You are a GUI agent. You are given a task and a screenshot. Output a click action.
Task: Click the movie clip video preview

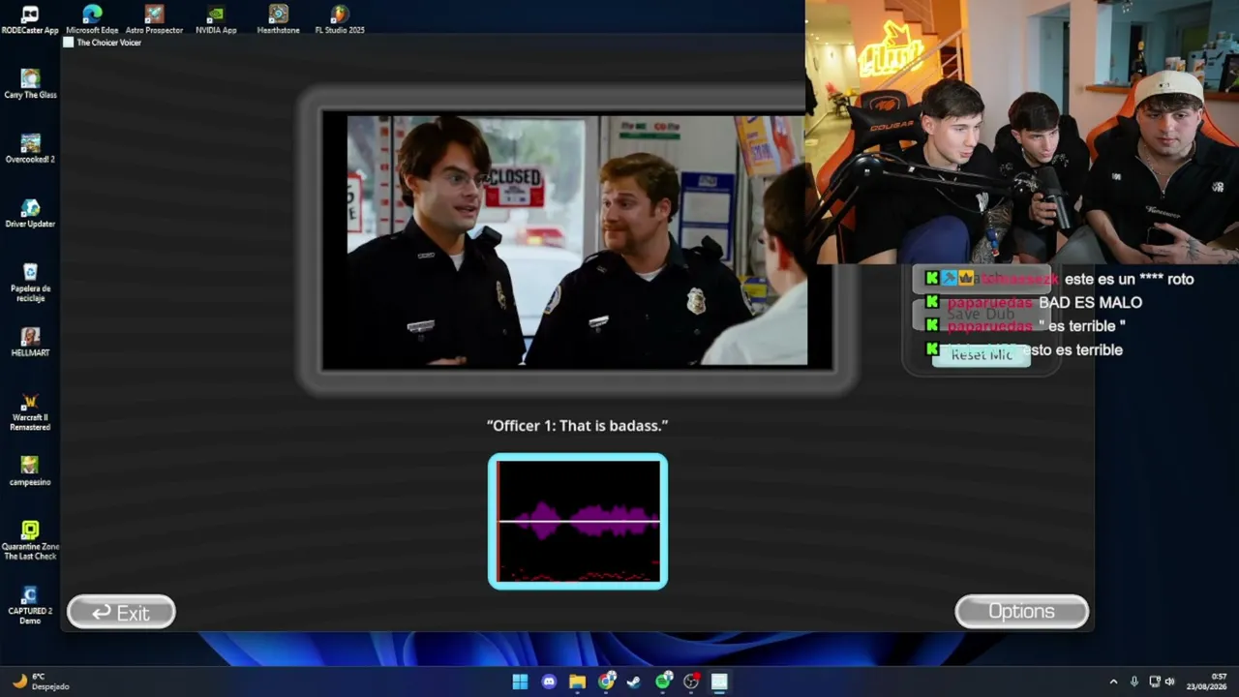tap(578, 241)
